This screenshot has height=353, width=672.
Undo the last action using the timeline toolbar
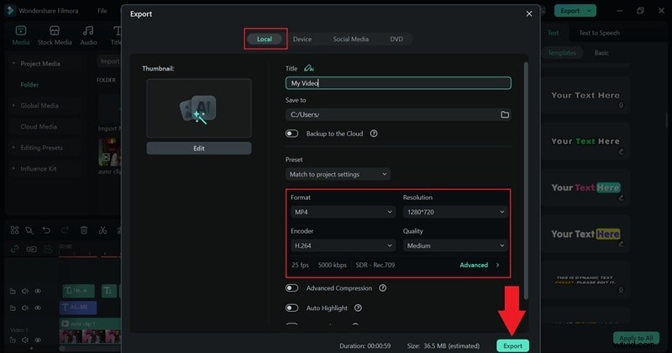point(46,230)
